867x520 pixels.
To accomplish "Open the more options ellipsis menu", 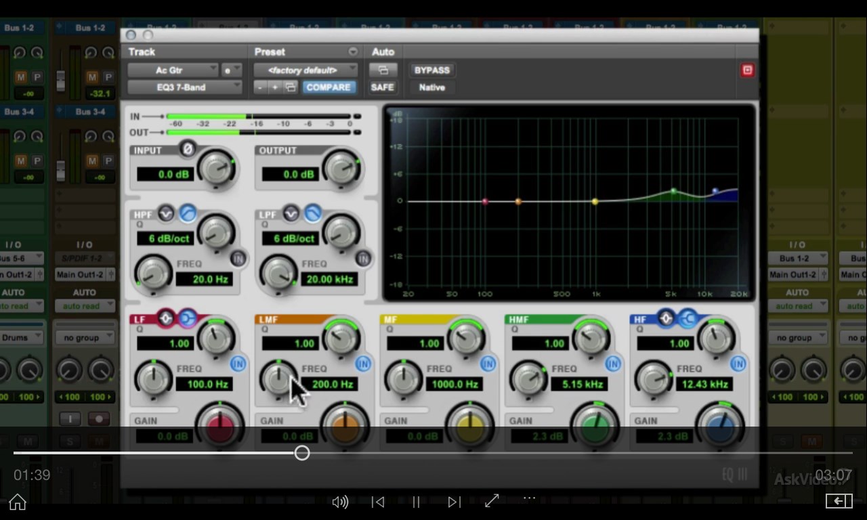I will pyautogui.click(x=530, y=498).
